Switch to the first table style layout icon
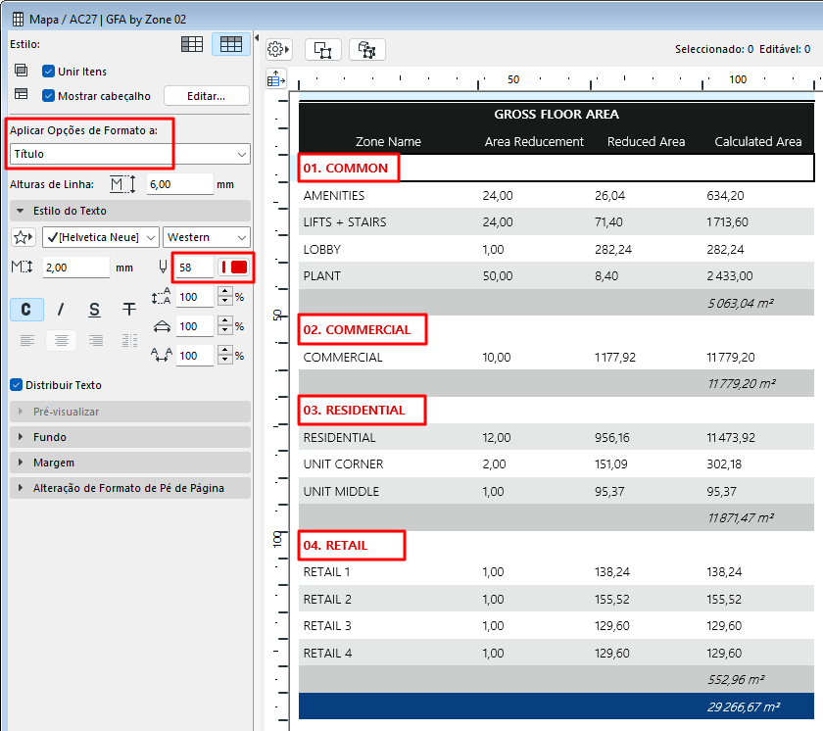Image resolution: width=823 pixels, height=731 pixels. [193, 44]
